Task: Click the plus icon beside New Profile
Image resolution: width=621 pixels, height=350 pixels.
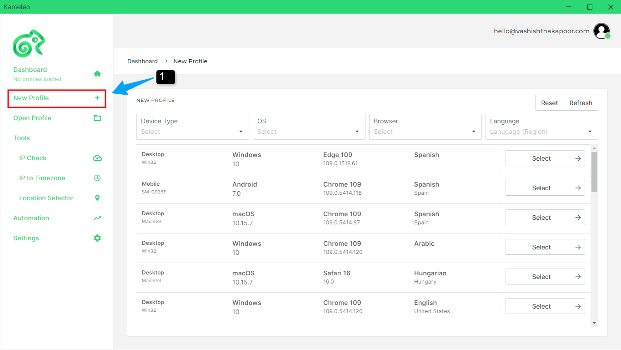Action: point(97,97)
